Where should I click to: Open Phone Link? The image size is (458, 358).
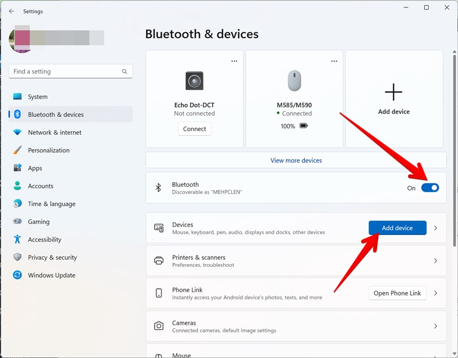(x=397, y=293)
